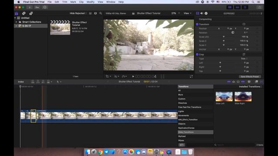Turn the Rotation dial control
Image resolution: width=278 pixels, height=156 pixels.
tap(233, 32)
